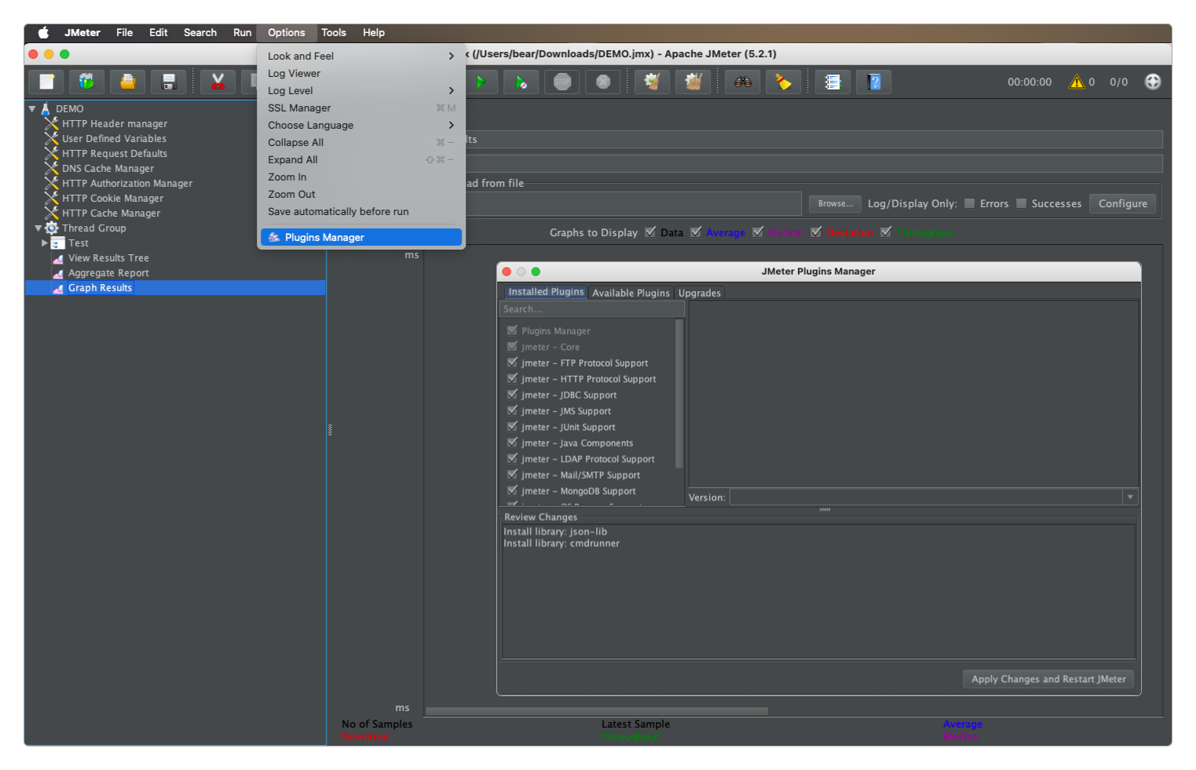Toggle the Median graph display checkbox
The width and height of the screenshot is (1196, 770).
click(758, 232)
